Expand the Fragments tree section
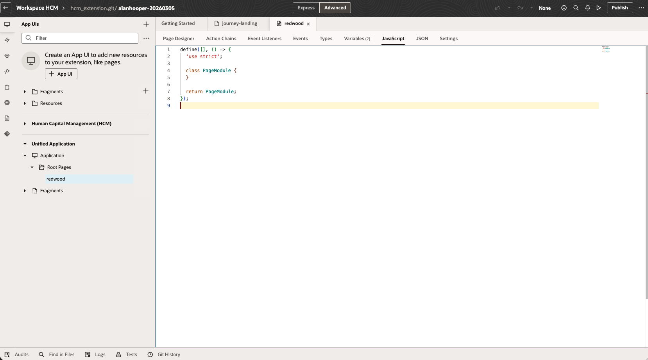This screenshot has height=360, width=648. (x=25, y=91)
